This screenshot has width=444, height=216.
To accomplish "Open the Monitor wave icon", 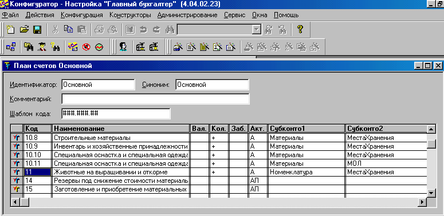I will [x=99, y=47].
